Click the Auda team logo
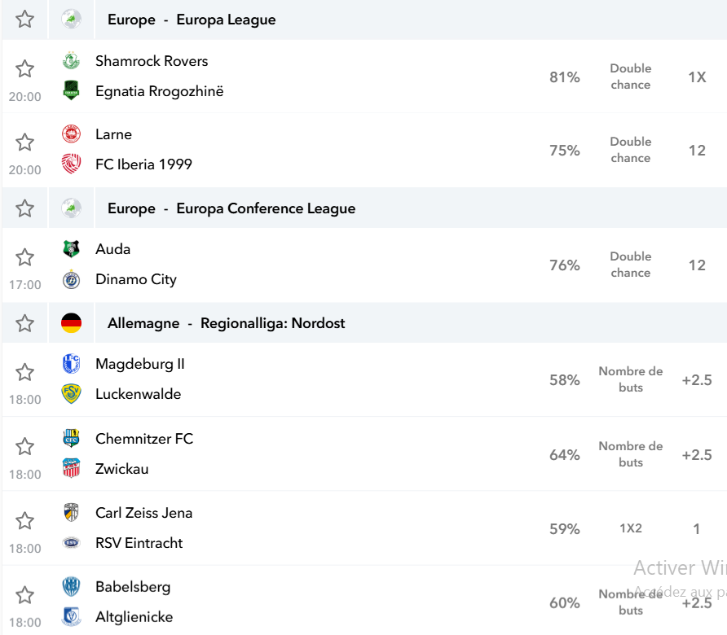The width and height of the screenshot is (727, 635). (x=72, y=249)
